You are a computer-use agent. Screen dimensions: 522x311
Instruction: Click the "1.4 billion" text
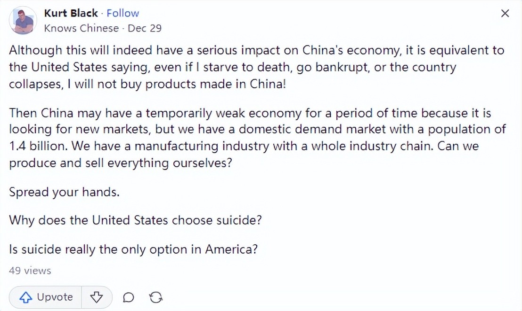tap(37, 146)
